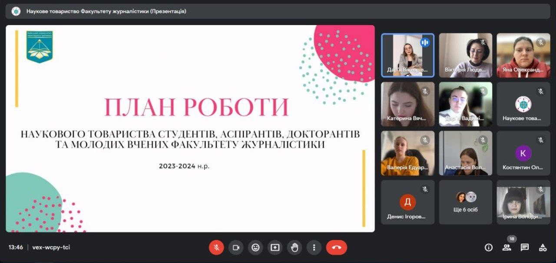Click the presentation slide 'План роботи'
This screenshot has width=556, height=263.
(x=190, y=128)
